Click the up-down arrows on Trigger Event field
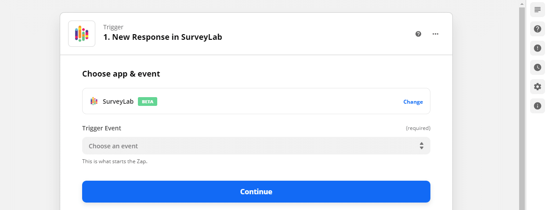 click(x=421, y=146)
